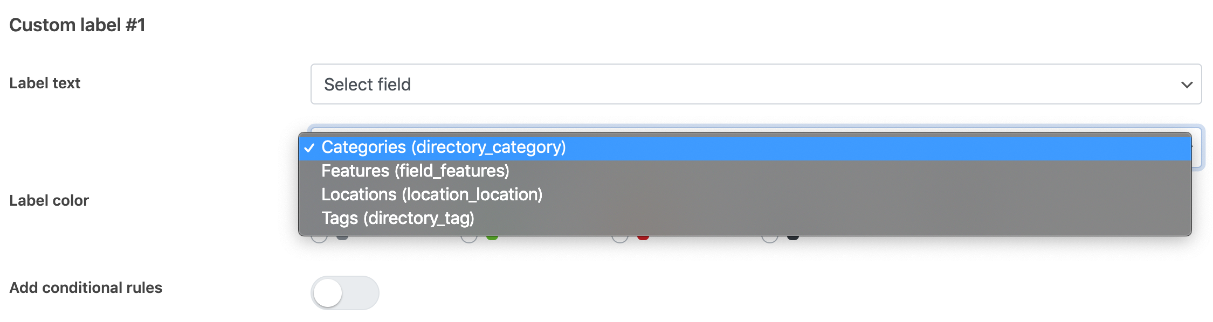Click the gray label color swatch
This screenshot has height=322, width=1213.
[x=342, y=237]
